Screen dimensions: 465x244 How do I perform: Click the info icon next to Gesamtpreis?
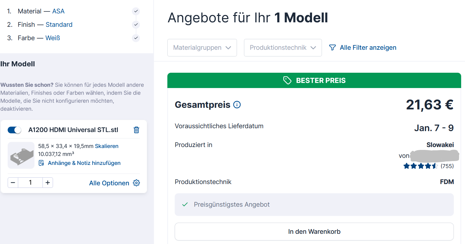(237, 105)
